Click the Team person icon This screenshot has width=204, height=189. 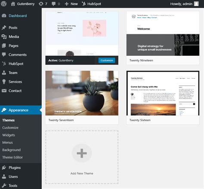[x=4, y=73]
